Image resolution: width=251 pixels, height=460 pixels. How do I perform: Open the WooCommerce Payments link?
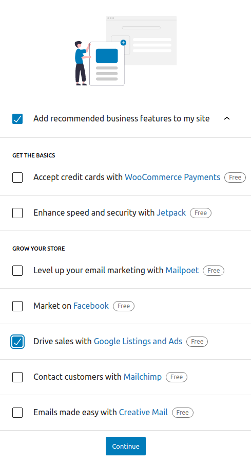tap(172, 177)
